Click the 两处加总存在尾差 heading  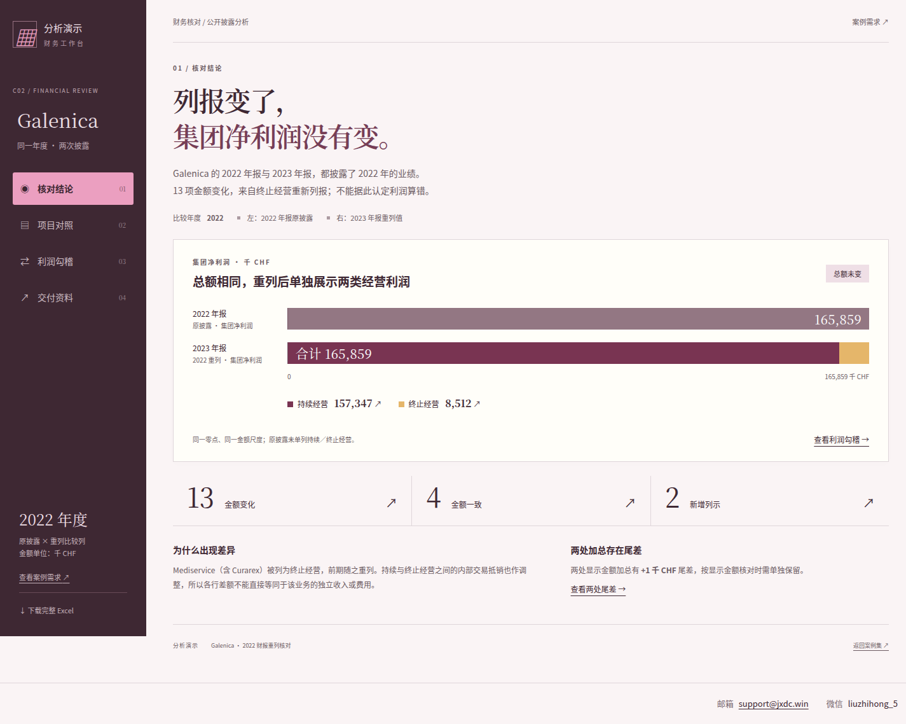606,550
